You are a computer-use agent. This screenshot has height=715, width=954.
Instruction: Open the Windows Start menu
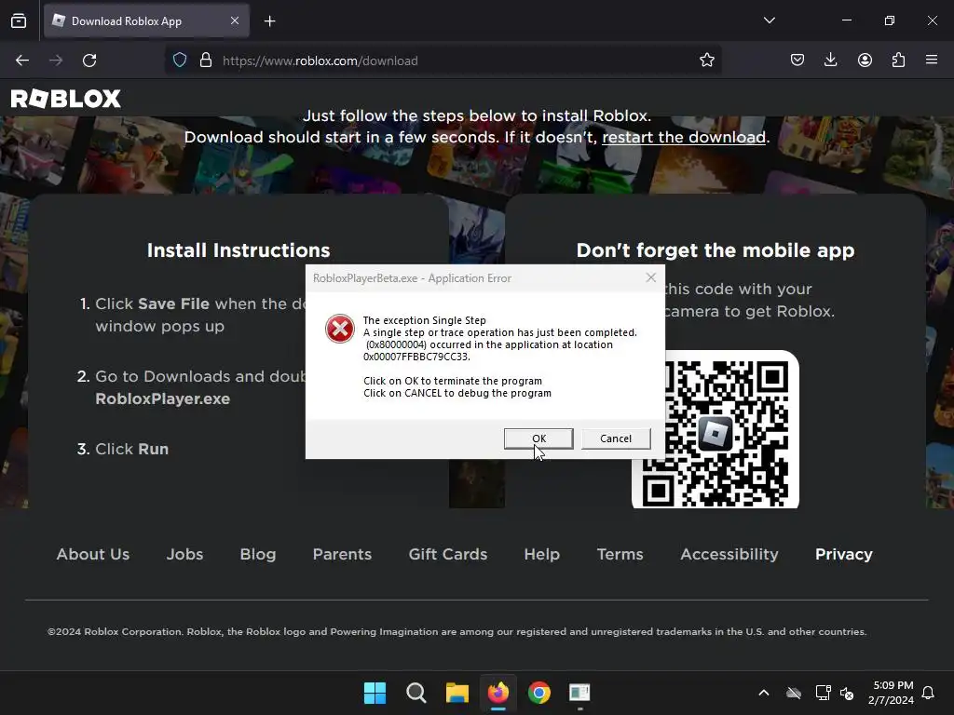click(x=375, y=693)
